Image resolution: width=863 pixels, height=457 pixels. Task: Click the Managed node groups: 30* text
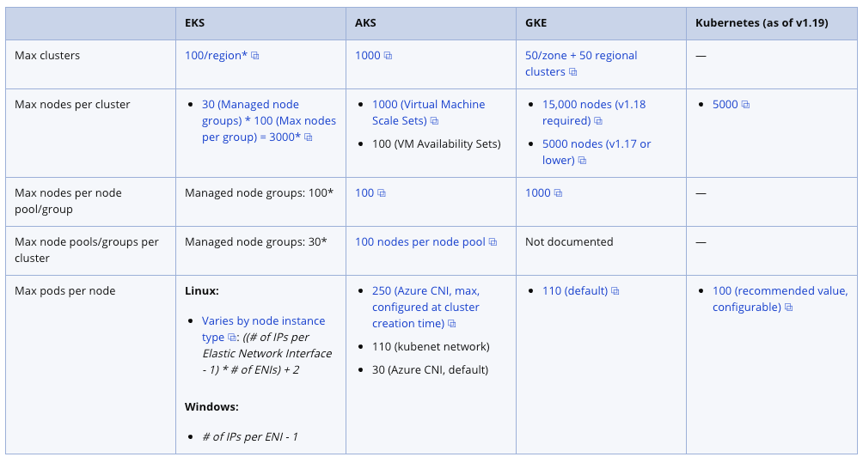tap(256, 242)
